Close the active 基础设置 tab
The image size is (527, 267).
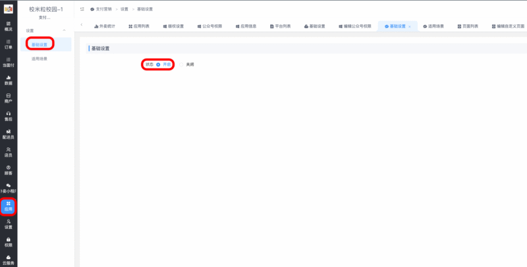coord(410,26)
